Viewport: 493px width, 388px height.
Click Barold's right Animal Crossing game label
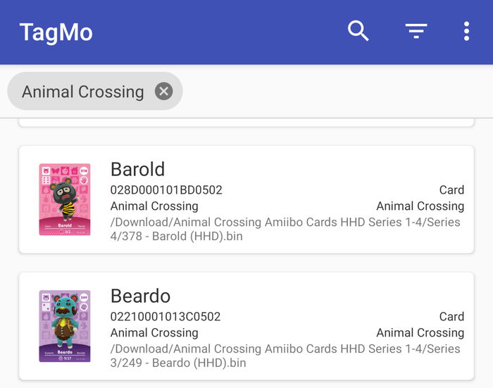(x=420, y=206)
